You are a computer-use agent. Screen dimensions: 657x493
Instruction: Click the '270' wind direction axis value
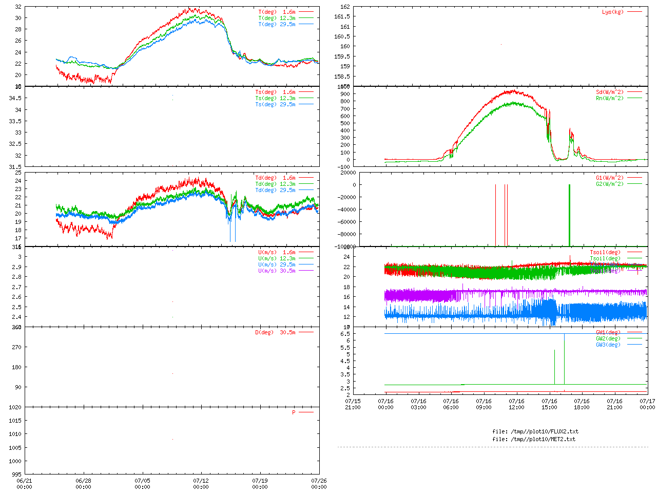[x=17, y=347]
